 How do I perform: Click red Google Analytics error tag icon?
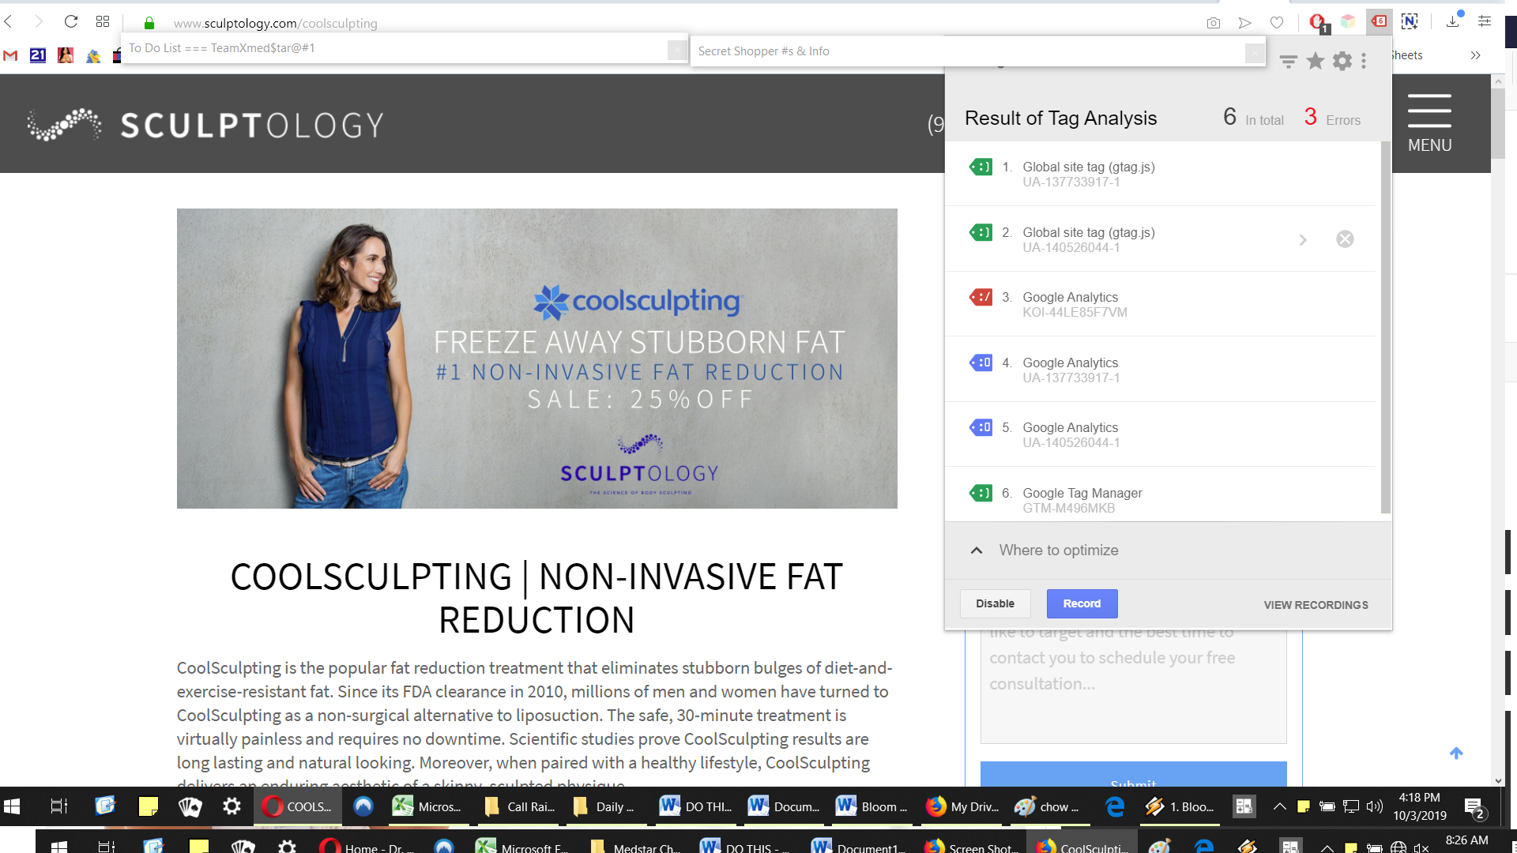[x=981, y=297]
